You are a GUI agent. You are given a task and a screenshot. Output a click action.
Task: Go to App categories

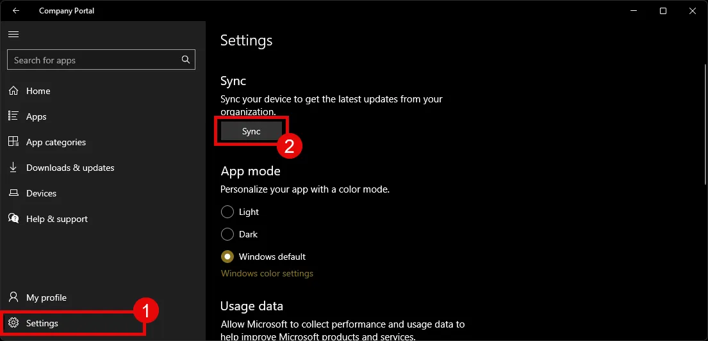[x=56, y=142]
